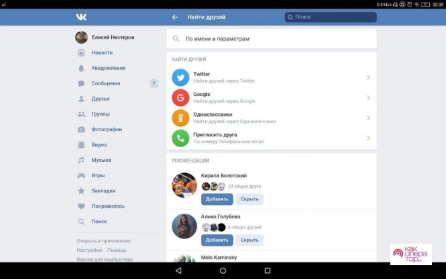
Task: Tap the Twitter bird icon
Action: coord(180,77)
